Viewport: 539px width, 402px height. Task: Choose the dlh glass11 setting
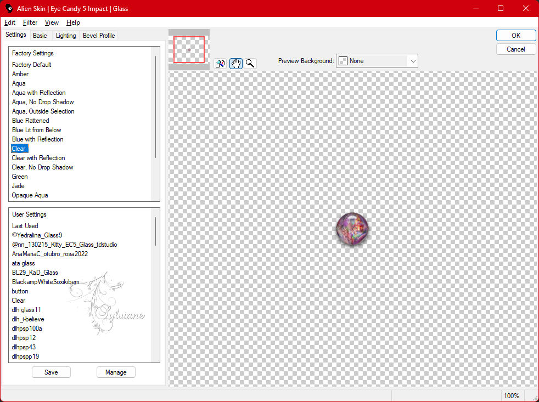[26, 309]
